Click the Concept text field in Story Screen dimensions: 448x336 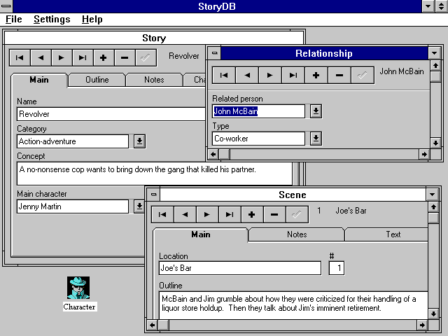(x=154, y=174)
